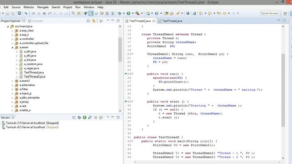
Task: Open the Debug dropdown arrow
Action: pos(124,13)
